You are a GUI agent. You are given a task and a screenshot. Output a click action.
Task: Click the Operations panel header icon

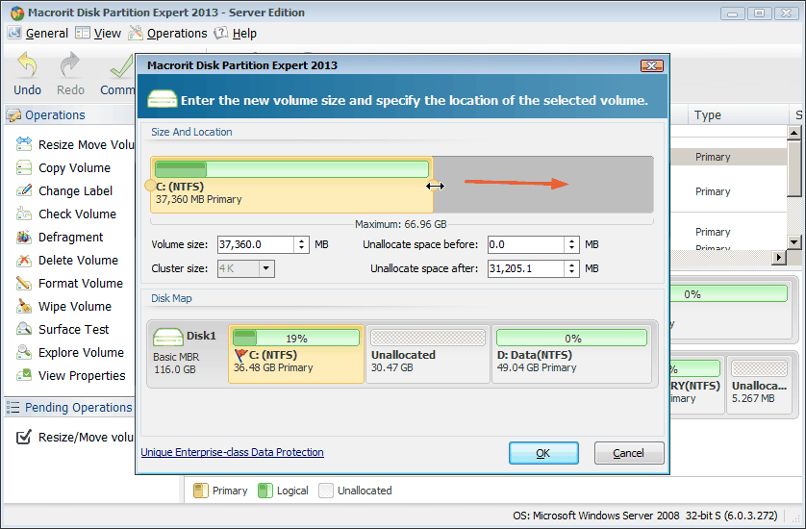click(13, 115)
